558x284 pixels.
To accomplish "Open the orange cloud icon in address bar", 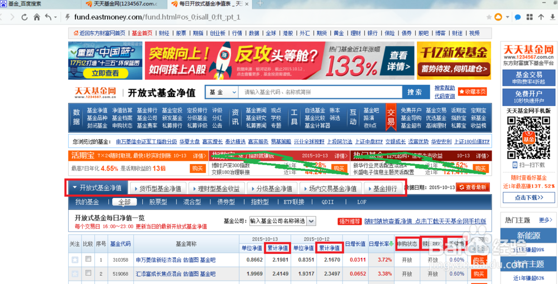I will [x=498, y=17].
